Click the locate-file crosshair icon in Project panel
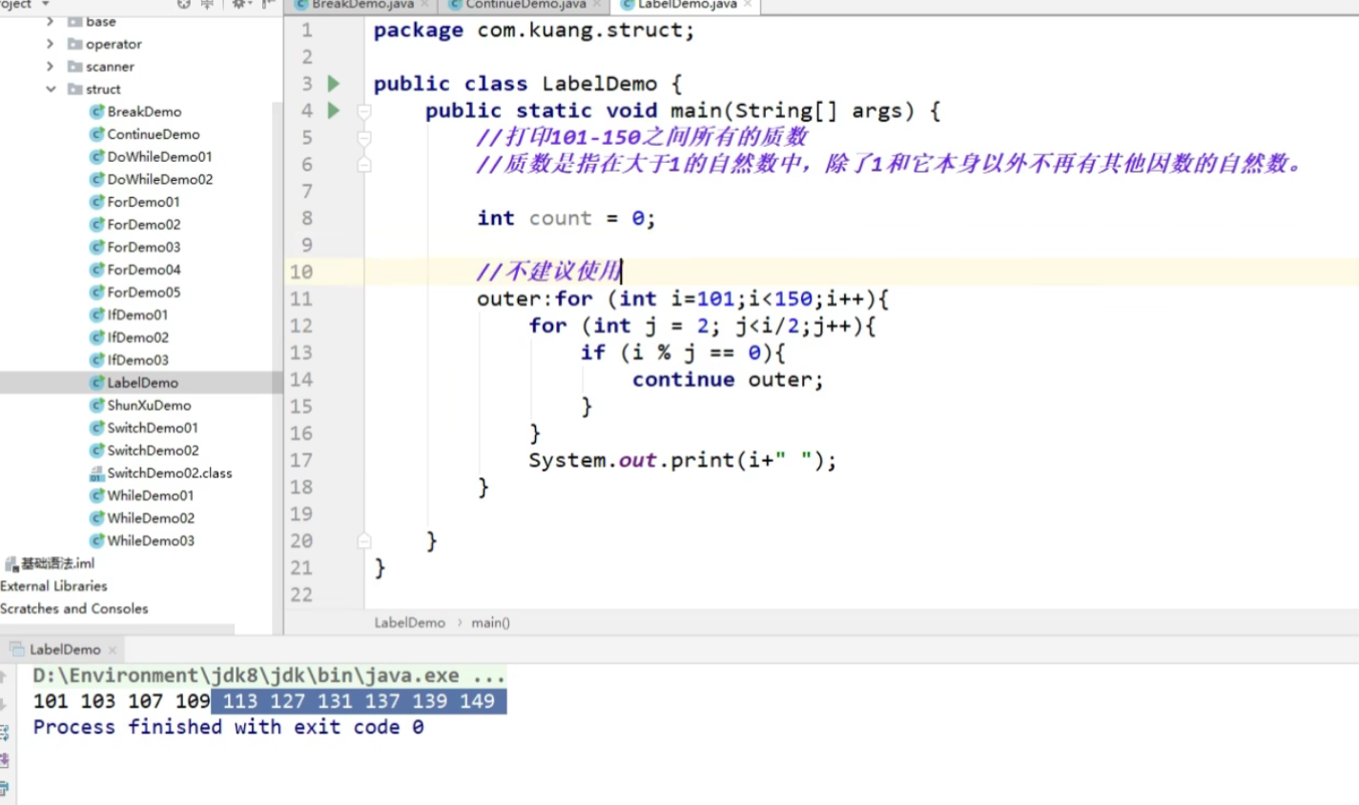The height and width of the screenshot is (805, 1359). pos(184,5)
